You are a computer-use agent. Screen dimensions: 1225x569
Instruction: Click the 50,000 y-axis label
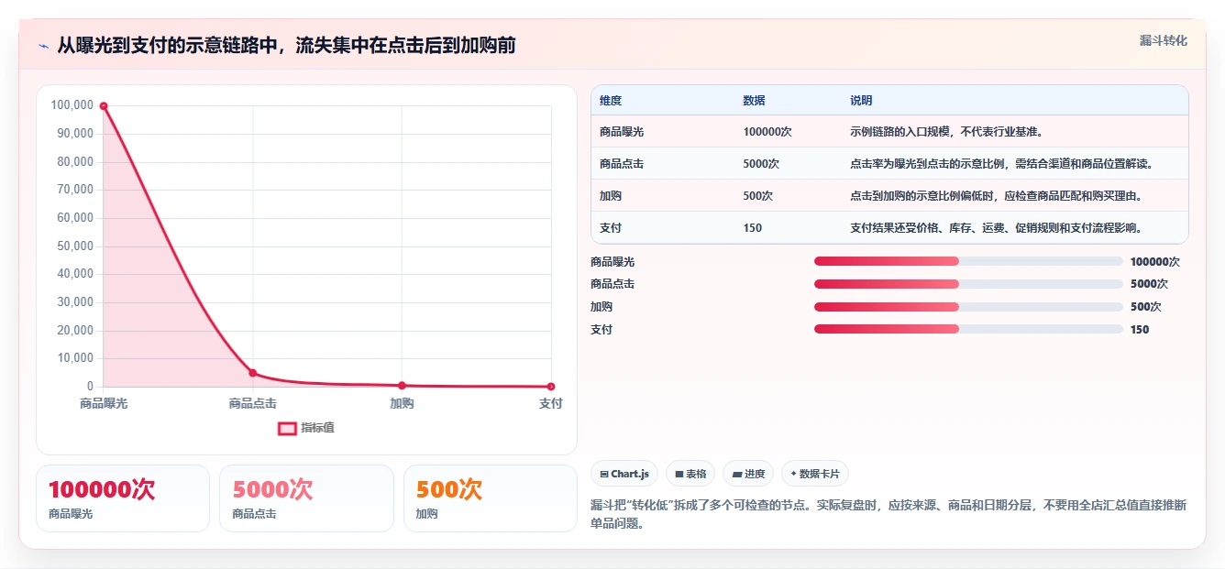pos(75,246)
